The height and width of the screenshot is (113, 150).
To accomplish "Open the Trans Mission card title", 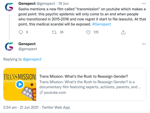I will click(x=84, y=76).
